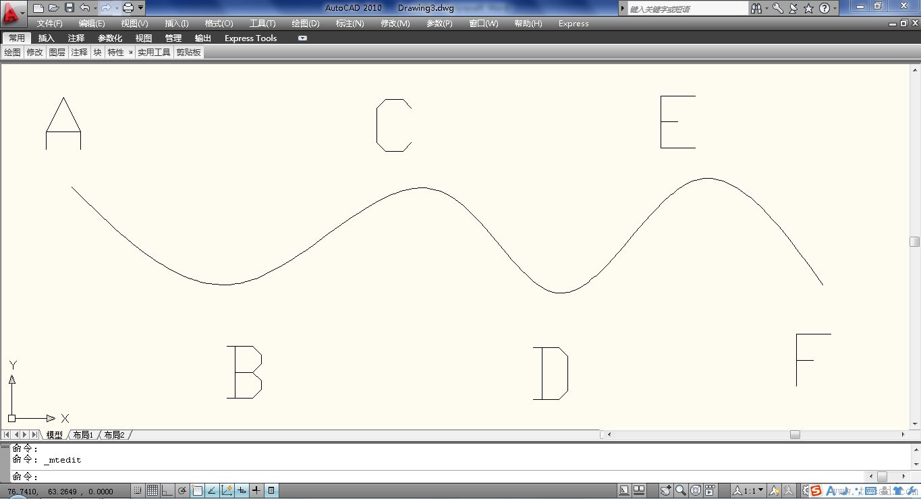Open the annotation scale 1:1 dropdown
The height and width of the screenshot is (499, 921).
click(x=749, y=491)
